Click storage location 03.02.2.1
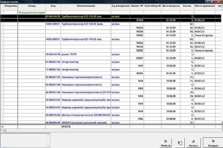The width and height of the screenshot is (223, 148). pos(205,58)
